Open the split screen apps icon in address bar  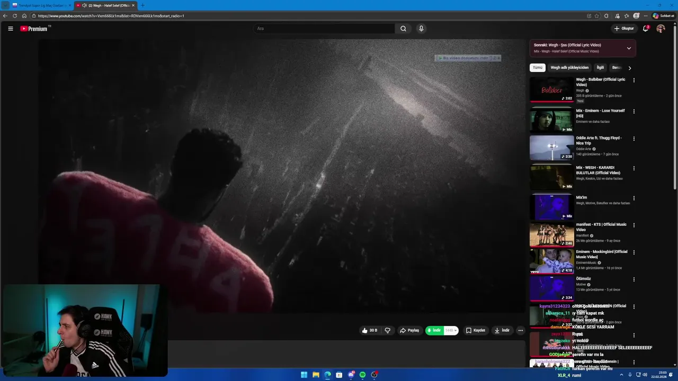pyautogui.click(x=589, y=16)
